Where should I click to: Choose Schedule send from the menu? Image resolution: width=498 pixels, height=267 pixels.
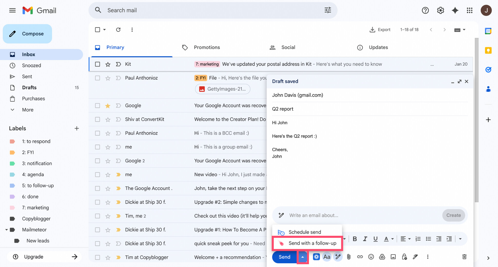click(x=305, y=232)
